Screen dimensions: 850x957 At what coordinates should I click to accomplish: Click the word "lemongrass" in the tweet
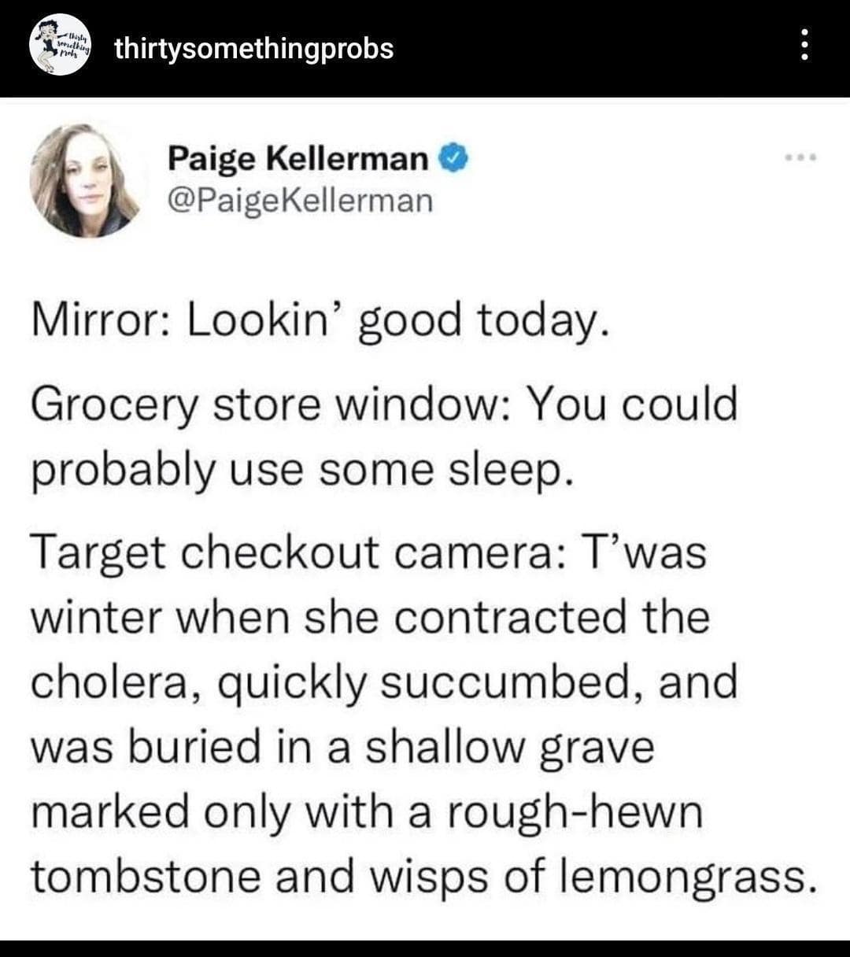click(683, 876)
